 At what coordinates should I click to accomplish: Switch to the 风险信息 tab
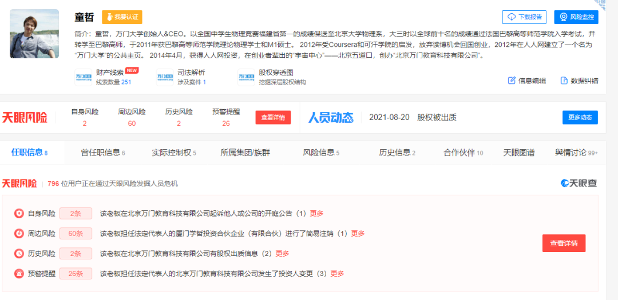click(321, 153)
